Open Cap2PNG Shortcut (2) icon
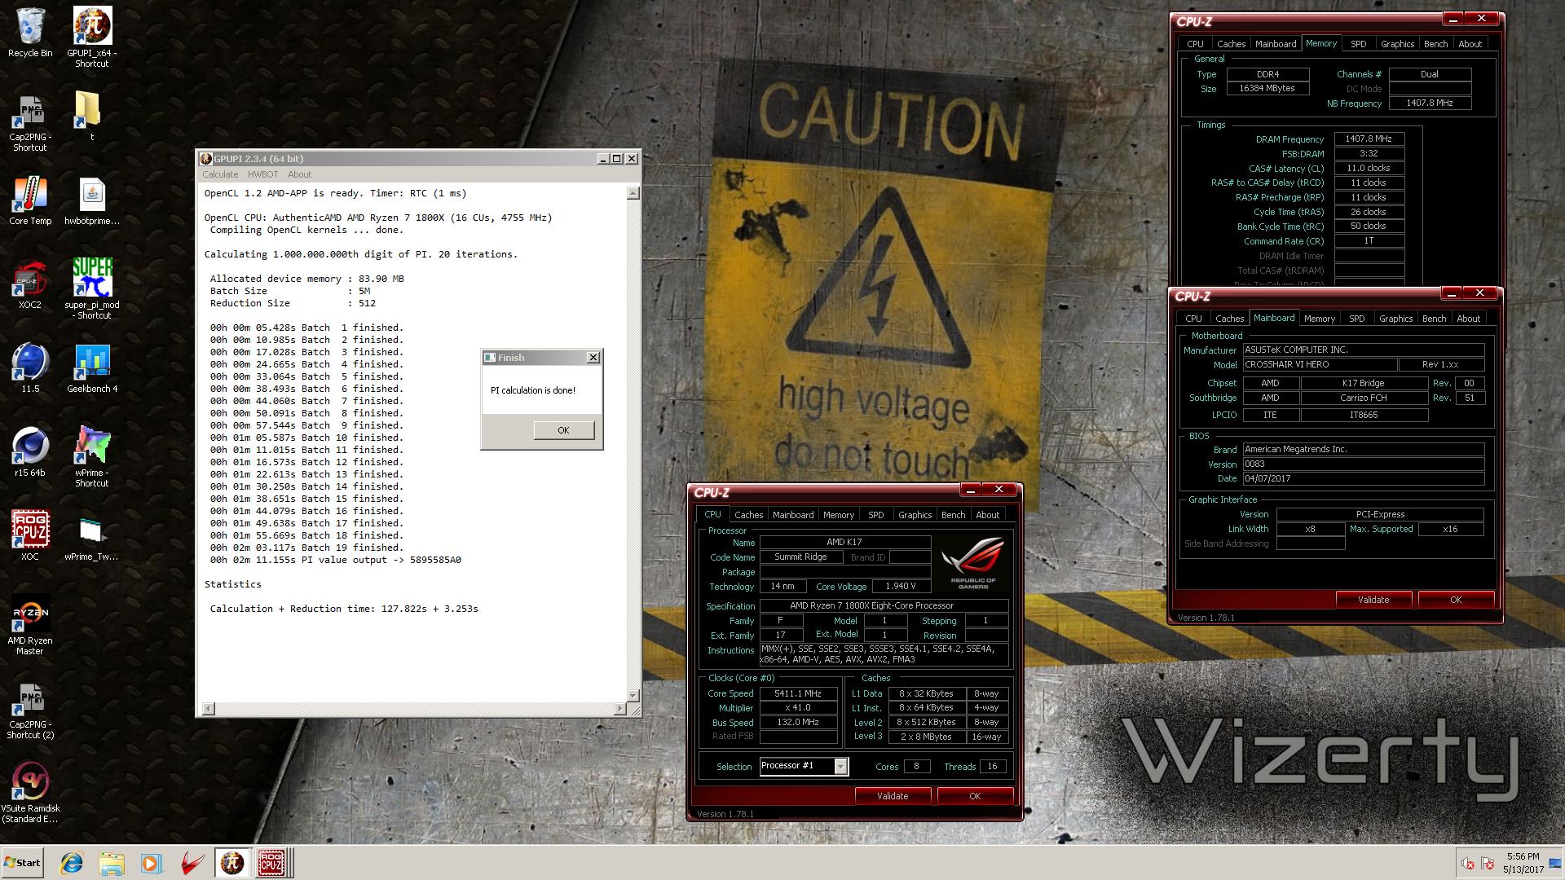This screenshot has height=880, width=1565. [x=30, y=711]
